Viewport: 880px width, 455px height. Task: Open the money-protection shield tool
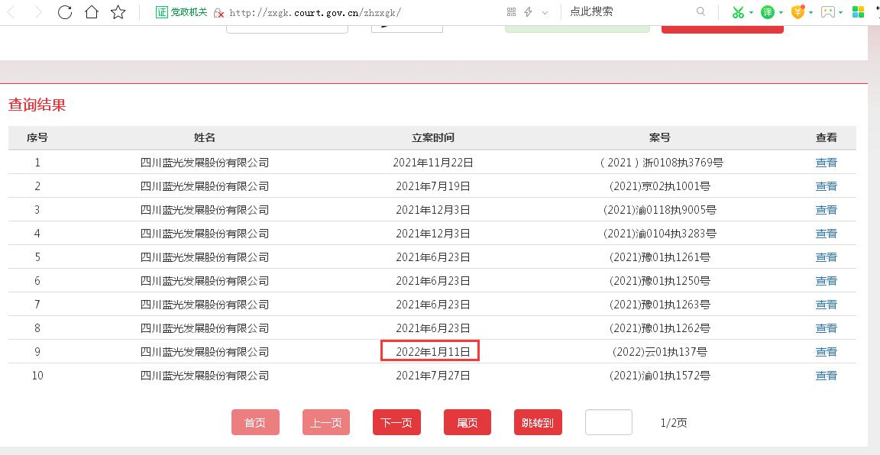(797, 12)
